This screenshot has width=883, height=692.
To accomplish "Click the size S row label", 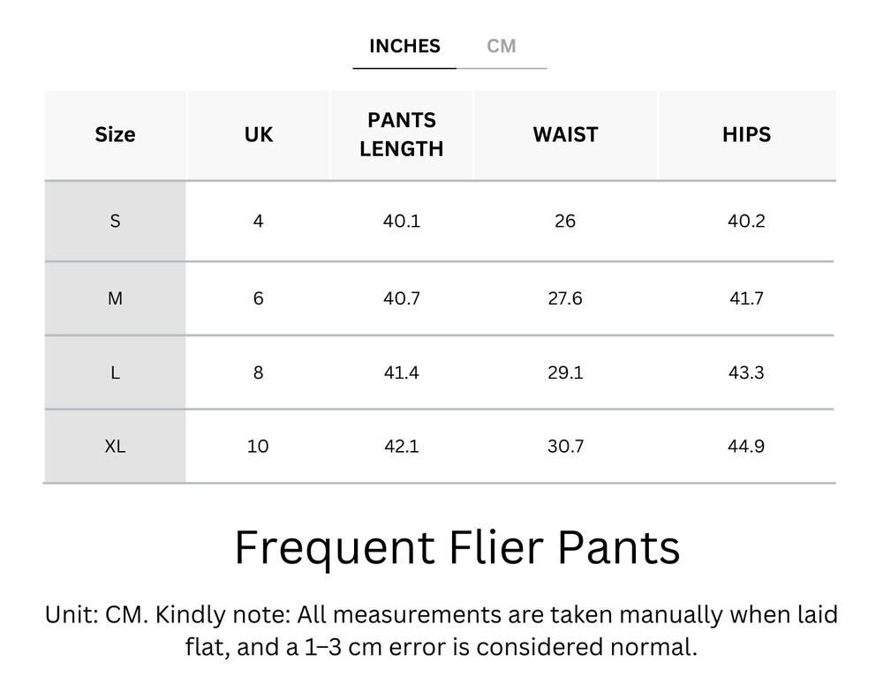I will (x=115, y=222).
